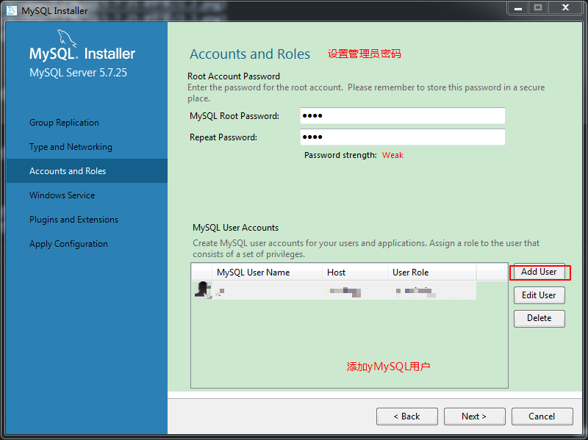The image size is (588, 440).
Task: Switch to the Windows Service step
Action: (x=62, y=195)
